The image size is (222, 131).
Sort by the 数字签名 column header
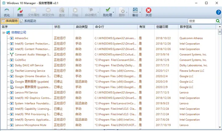coord(197,27)
